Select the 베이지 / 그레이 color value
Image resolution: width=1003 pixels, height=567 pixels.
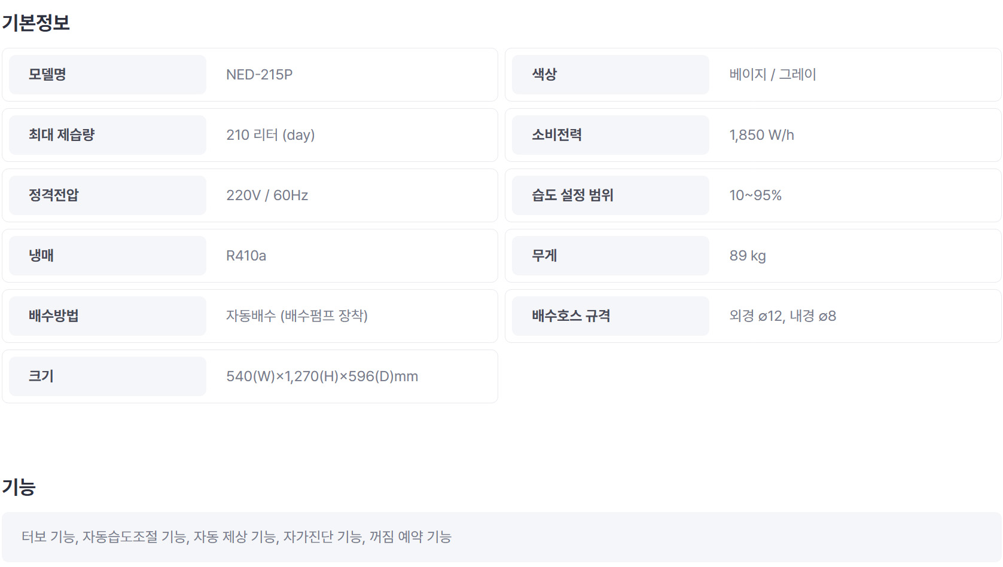coord(773,75)
